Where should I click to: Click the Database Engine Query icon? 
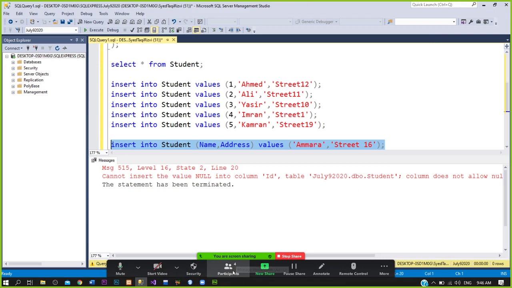[110, 22]
